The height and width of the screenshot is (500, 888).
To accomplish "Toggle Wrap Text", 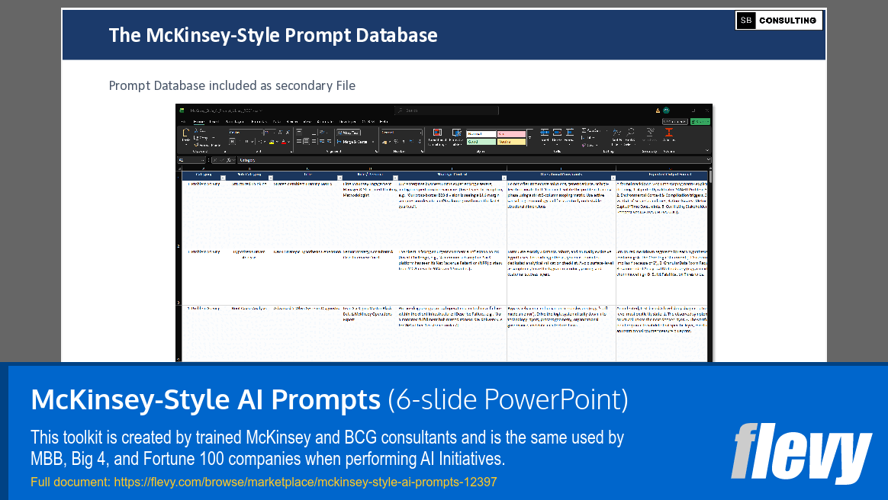I will click(349, 133).
